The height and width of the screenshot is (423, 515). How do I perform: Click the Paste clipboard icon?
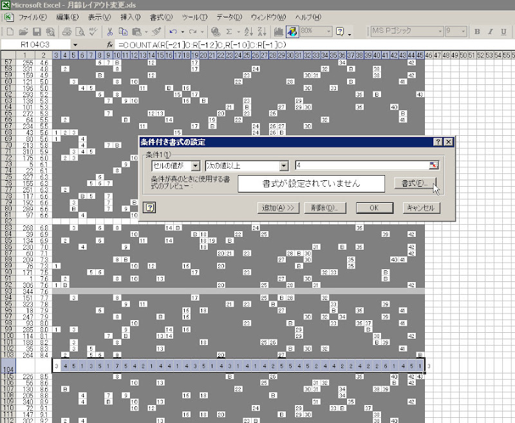coord(136,32)
